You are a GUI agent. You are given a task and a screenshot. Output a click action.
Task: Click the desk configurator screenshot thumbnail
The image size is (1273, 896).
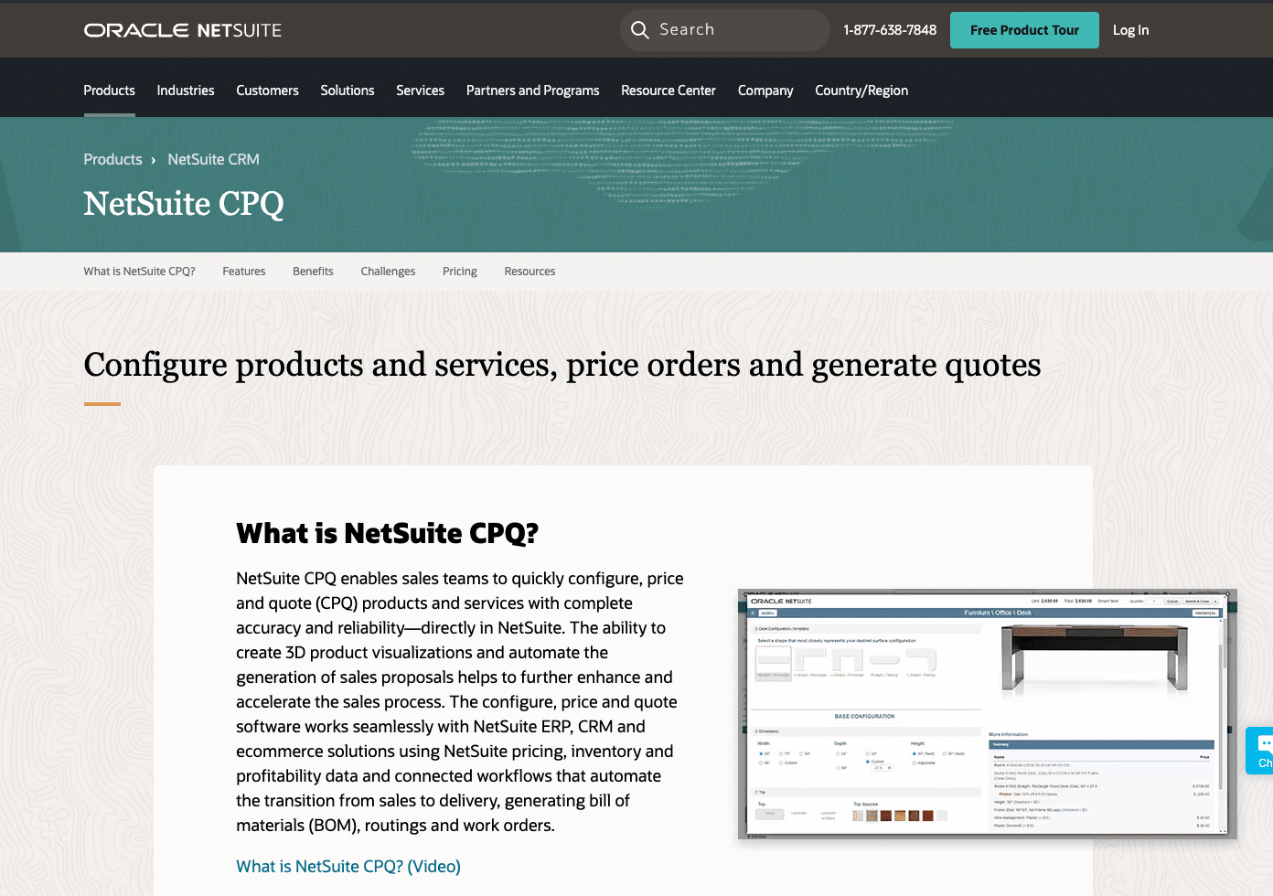click(x=988, y=714)
